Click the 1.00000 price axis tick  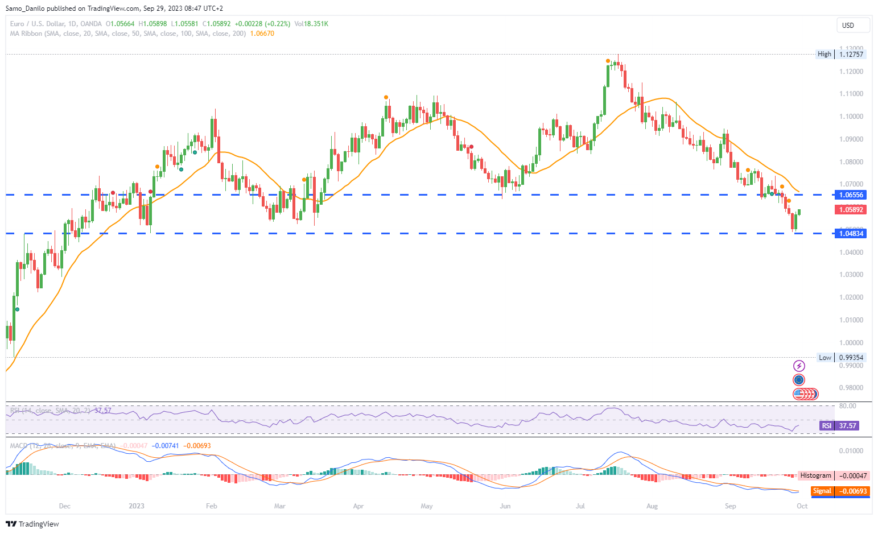pos(851,343)
